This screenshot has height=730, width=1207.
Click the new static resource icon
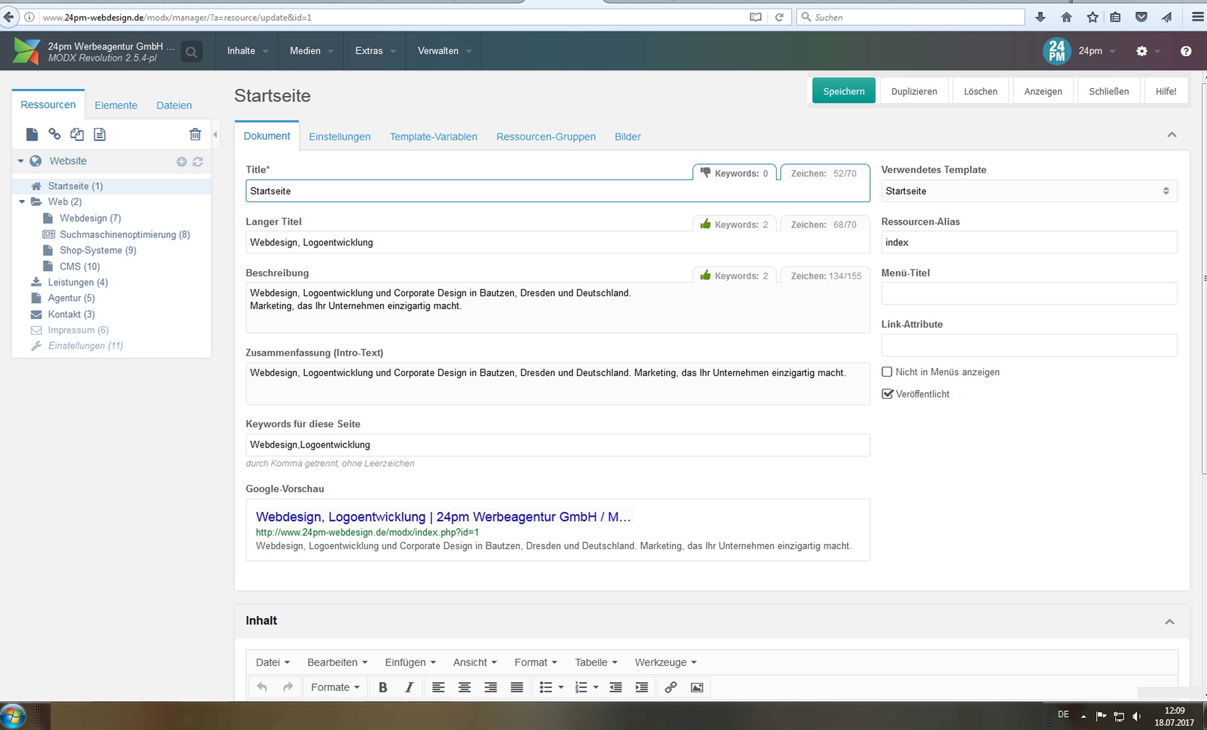click(x=100, y=134)
